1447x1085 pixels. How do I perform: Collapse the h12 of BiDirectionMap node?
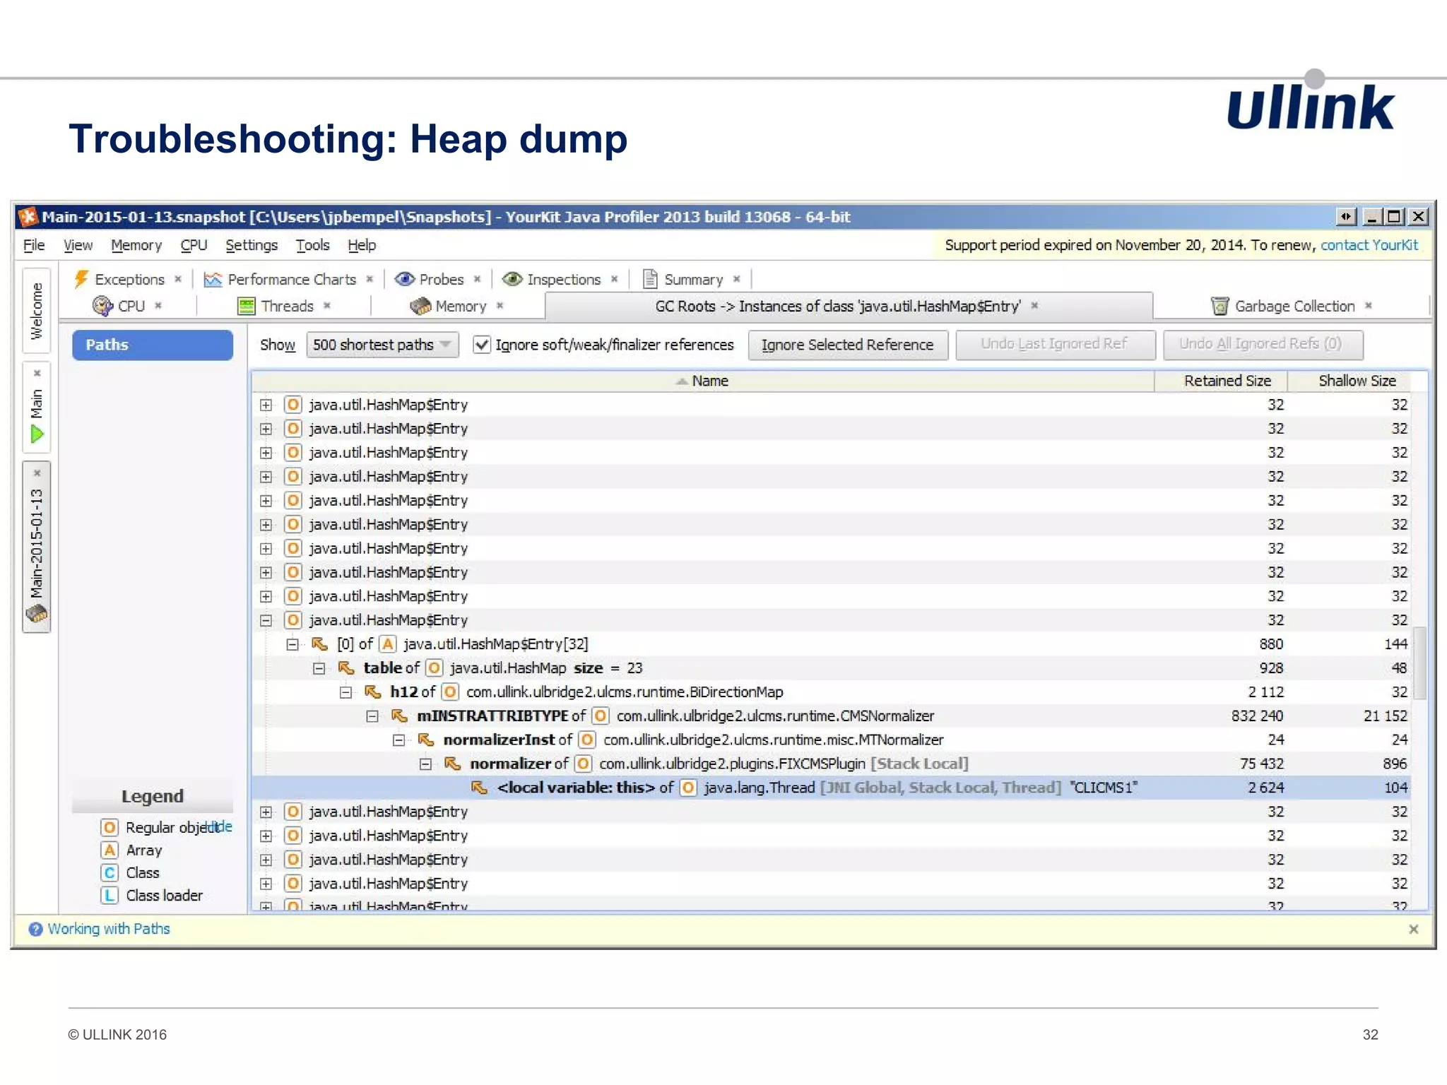[x=345, y=692]
